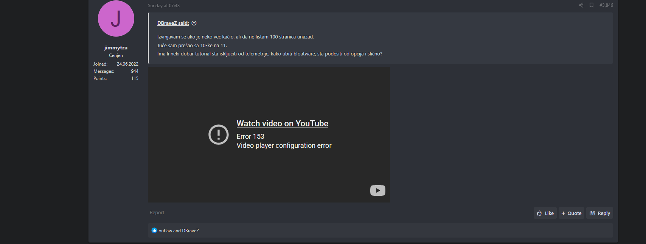Viewport: 646px width, 244px height.
Task: Click the share post icon
Action: click(x=581, y=5)
